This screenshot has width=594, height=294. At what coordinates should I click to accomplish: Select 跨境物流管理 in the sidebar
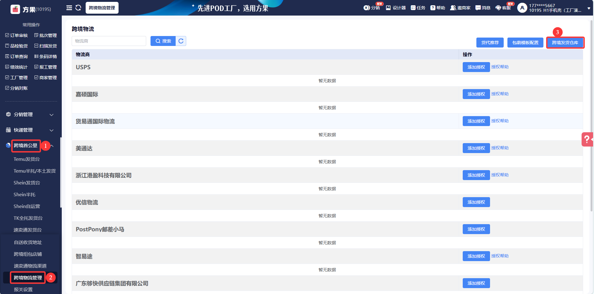[x=28, y=278]
